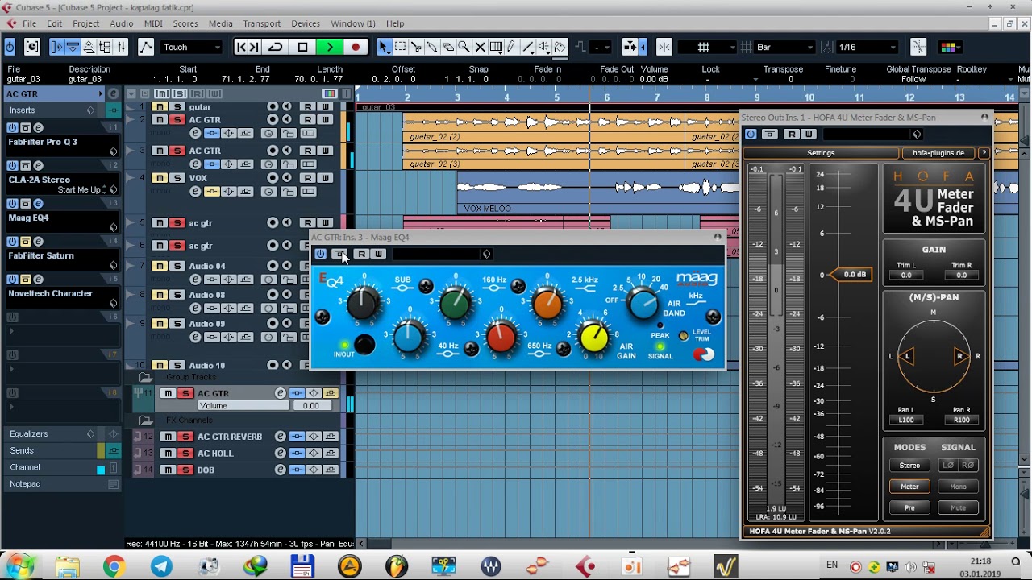Screen dimensions: 1032x580
Task: Click the Mute signal button in HOFA
Action: 958,508
